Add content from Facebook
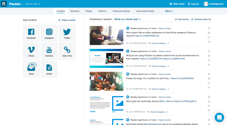Viewport: 227px width, 125px height. (x=31, y=33)
